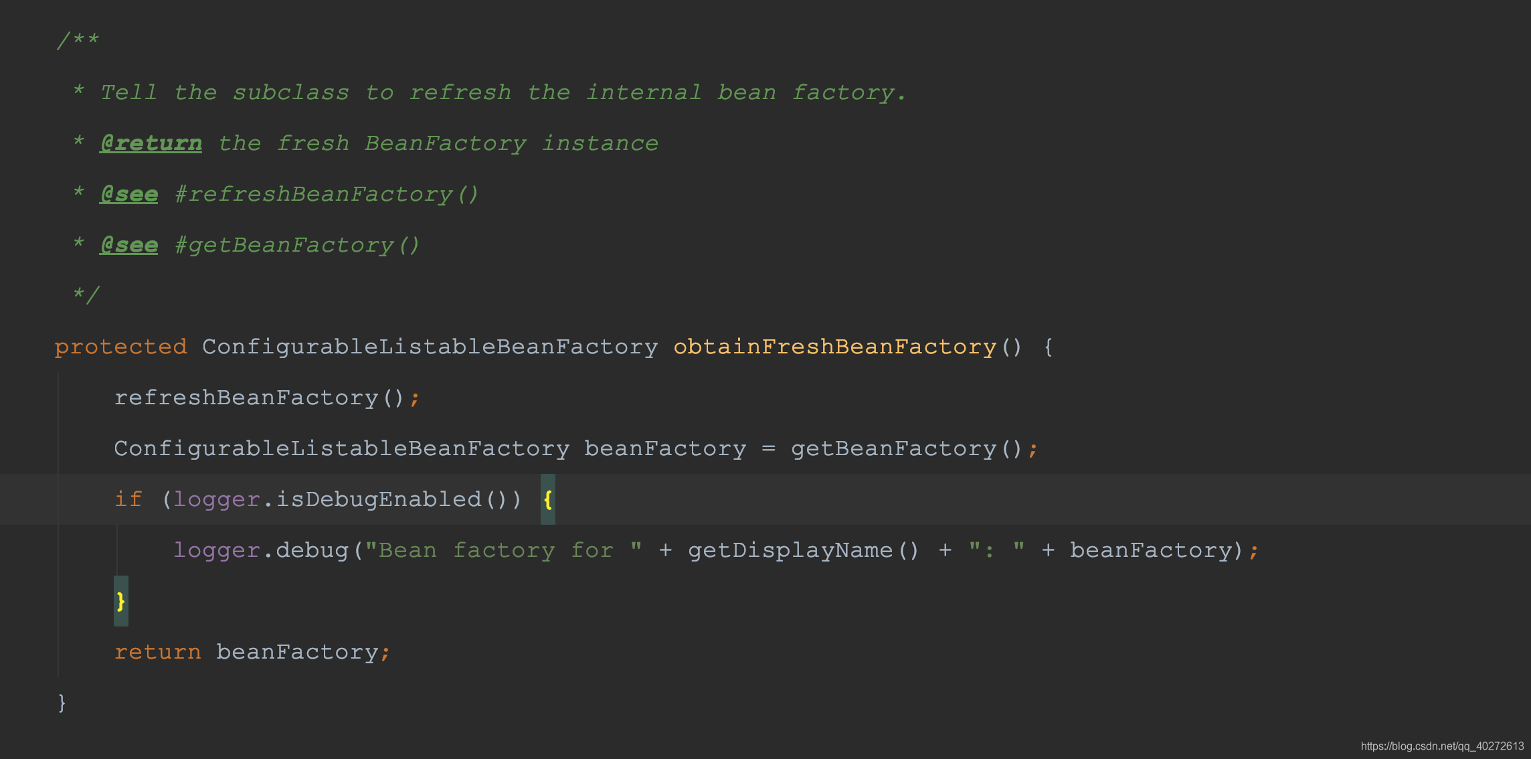Click the 'return' keyword in the last statement
The width and height of the screenshot is (1531, 759).
point(157,652)
